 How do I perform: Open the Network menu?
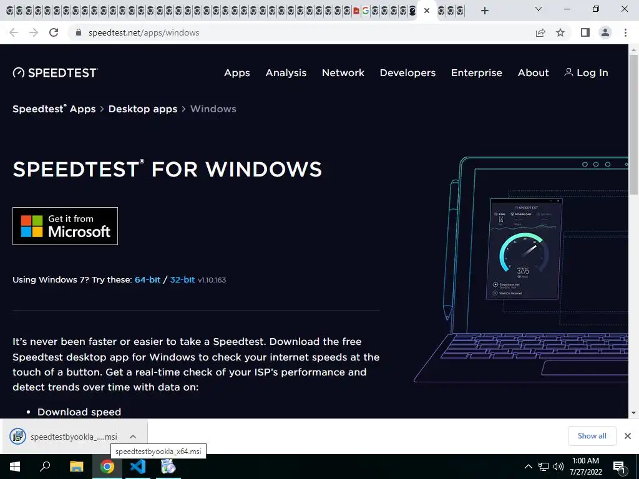pos(343,72)
